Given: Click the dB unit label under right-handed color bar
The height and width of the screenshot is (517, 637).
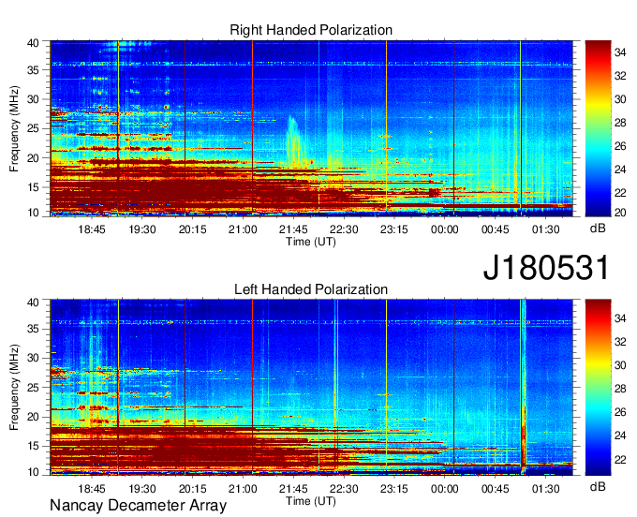Looking at the screenshot, I should tap(598, 229).
